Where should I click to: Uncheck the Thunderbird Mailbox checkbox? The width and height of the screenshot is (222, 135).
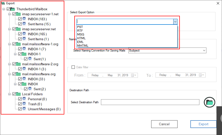[8, 9]
